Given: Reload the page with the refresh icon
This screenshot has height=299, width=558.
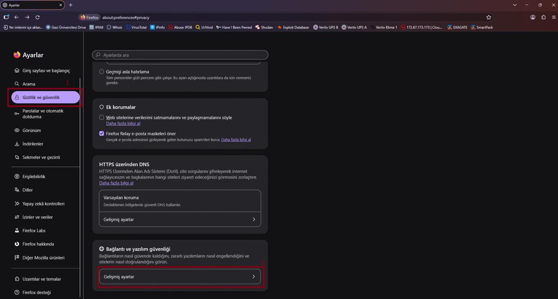Looking at the screenshot, I should (x=38, y=17).
